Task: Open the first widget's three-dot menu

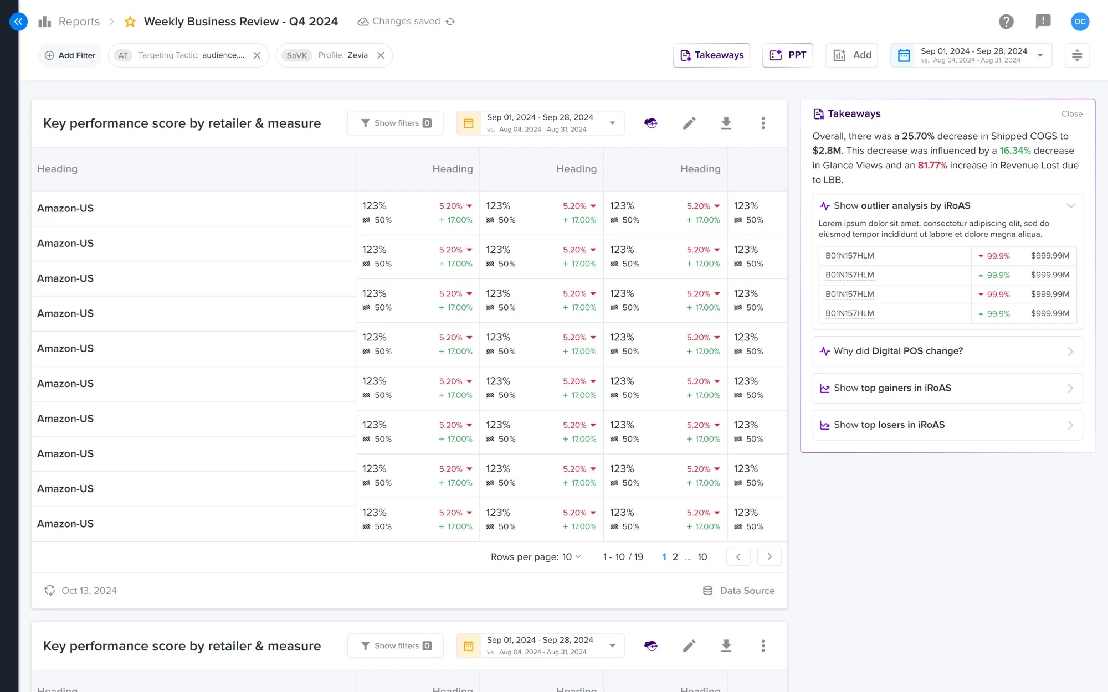Action: coord(763,123)
